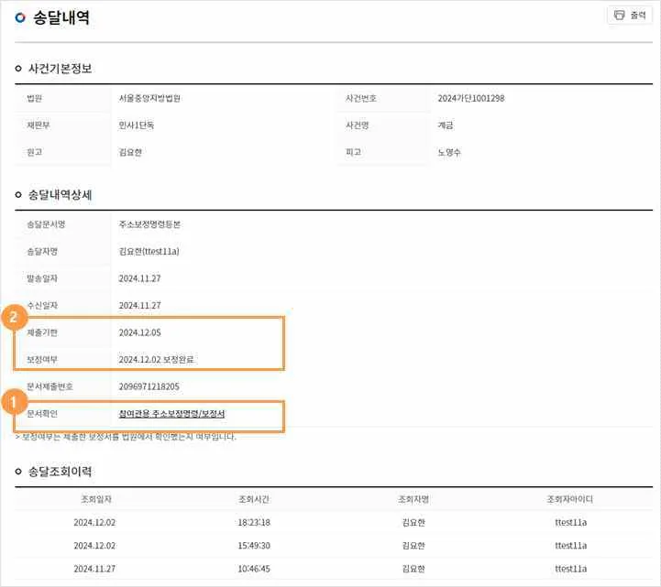Click the submission deadline 2024.12.05
Image resolution: width=661 pixels, height=587 pixels.
click(x=139, y=332)
